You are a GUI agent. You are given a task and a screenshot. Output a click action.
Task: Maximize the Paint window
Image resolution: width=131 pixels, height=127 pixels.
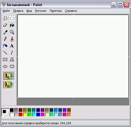pos(120,4)
